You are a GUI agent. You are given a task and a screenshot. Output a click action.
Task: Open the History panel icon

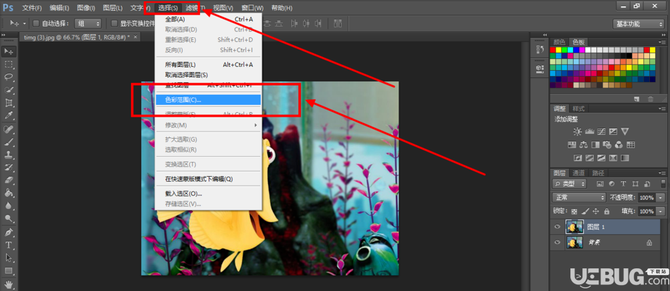pos(539,50)
